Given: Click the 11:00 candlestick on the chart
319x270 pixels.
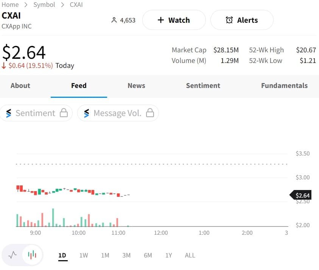Looking at the screenshot, I should [118, 195].
